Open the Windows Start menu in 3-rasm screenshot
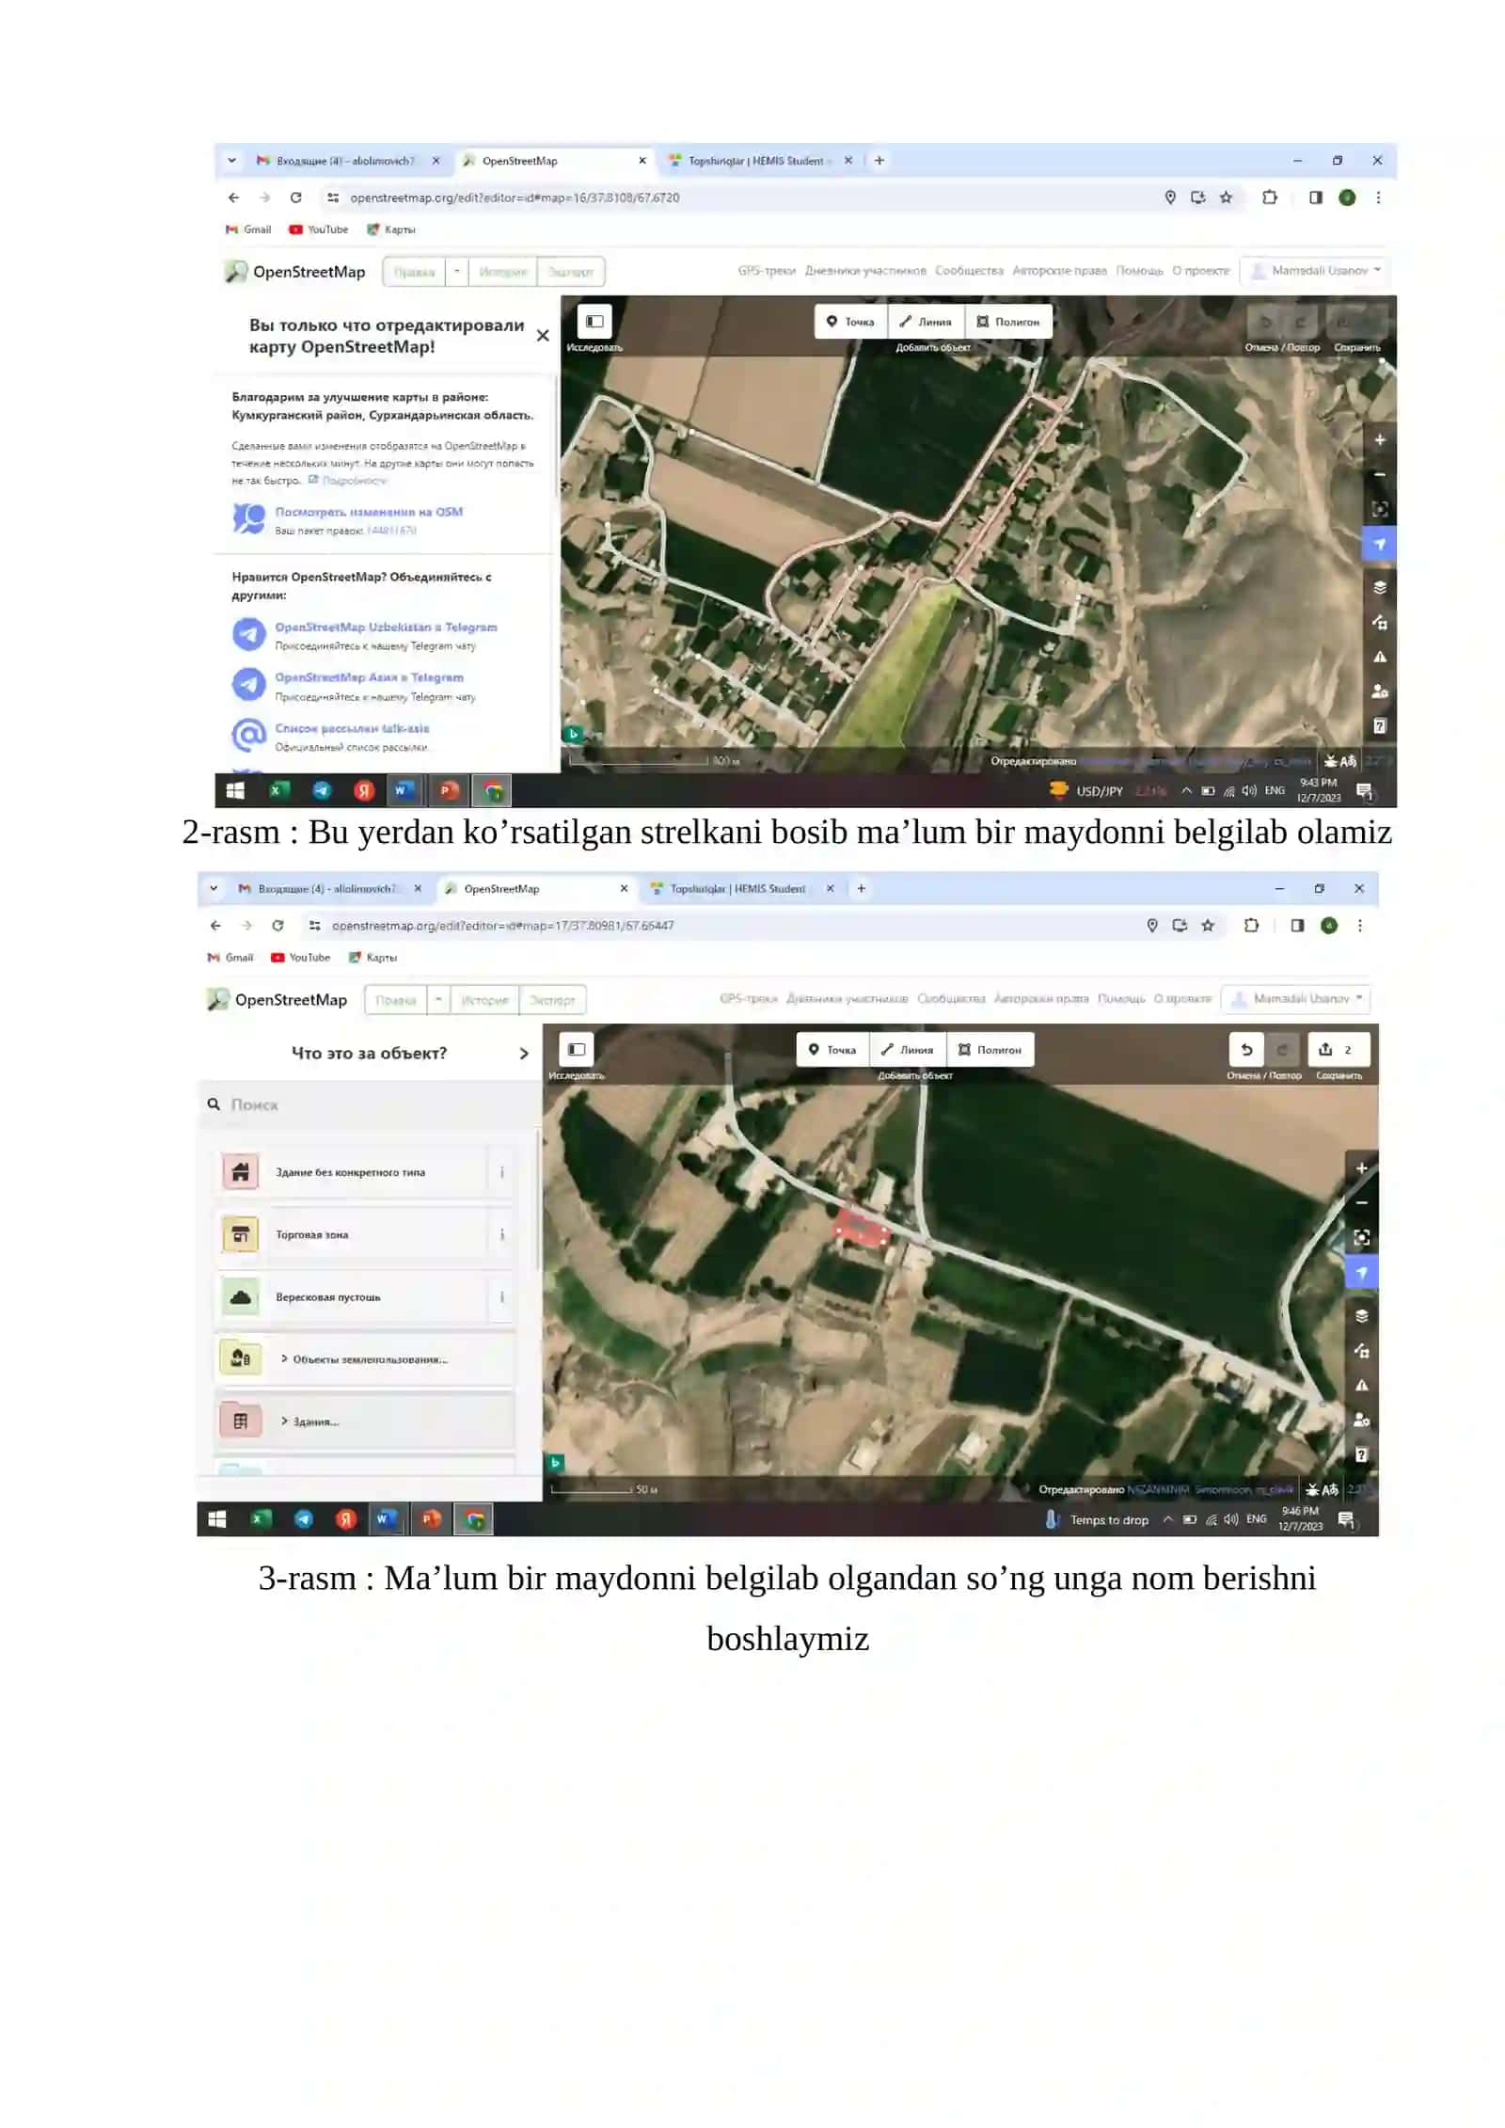Screen dimensions: 1505x2128 click(217, 1518)
